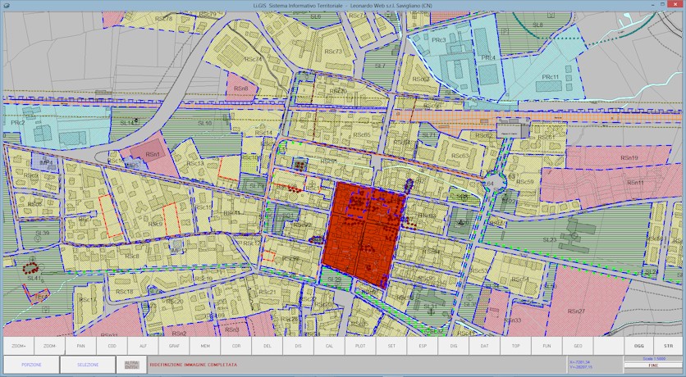Choose the COR tool
The height and width of the screenshot is (377, 686).
pyautogui.click(x=236, y=347)
